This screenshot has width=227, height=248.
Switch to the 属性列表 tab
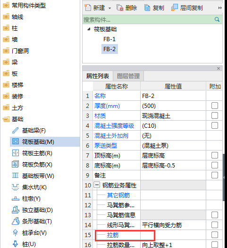(98, 76)
